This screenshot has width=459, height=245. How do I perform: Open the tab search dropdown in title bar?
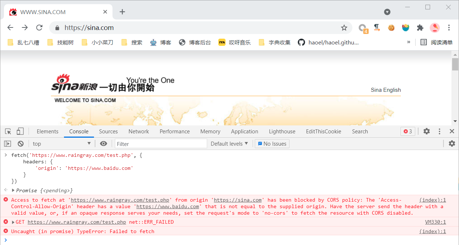[387, 12]
